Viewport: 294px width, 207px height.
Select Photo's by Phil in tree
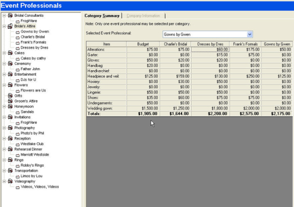[x=32, y=133]
